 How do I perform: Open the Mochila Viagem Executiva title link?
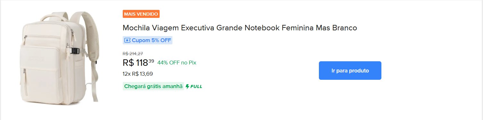click(x=240, y=28)
